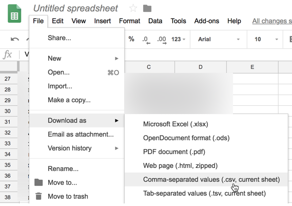
Task: Select row 32 header
Action: [x=9, y=133]
